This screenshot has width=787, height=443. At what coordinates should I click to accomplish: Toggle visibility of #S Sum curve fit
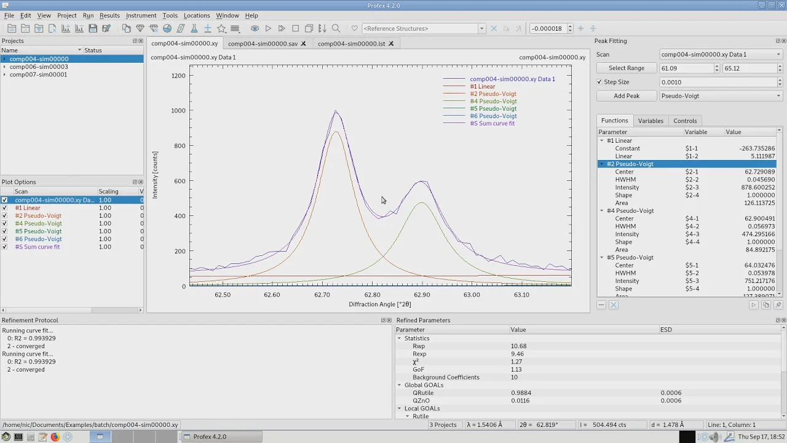coord(5,247)
